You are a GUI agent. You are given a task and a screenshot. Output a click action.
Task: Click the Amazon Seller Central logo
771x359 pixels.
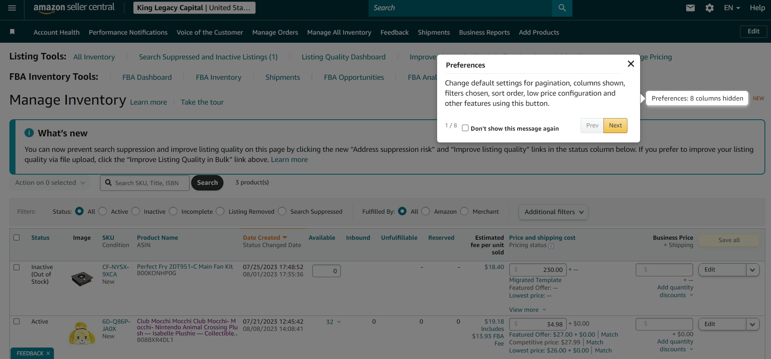(74, 8)
